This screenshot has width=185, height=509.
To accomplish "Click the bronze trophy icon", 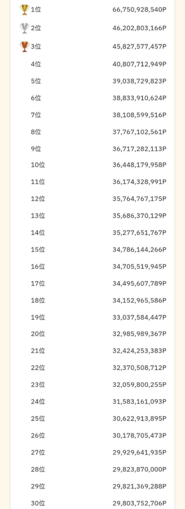I will [24, 47].
